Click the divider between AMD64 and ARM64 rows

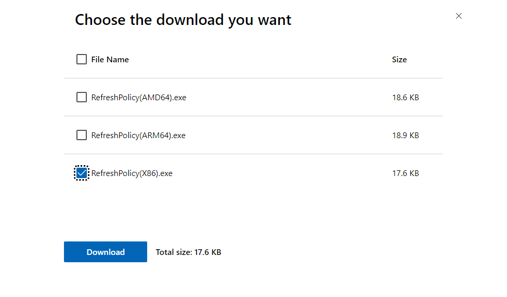(x=253, y=116)
